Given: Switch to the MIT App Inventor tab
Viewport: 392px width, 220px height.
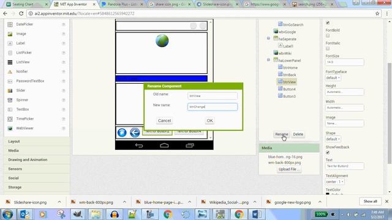Looking at the screenshot, I should [x=74, y=4].
